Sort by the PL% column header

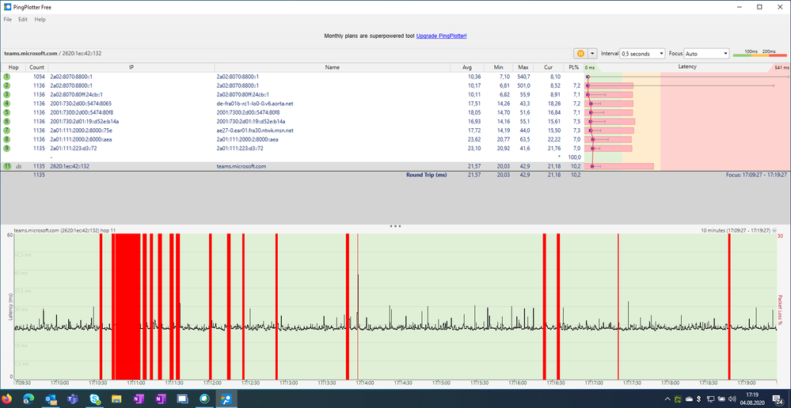(x=576, y=67)
